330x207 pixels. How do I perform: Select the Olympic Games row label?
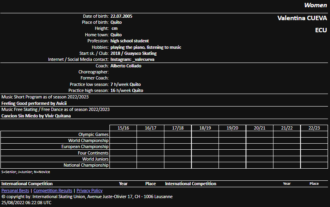click(93, 134)
